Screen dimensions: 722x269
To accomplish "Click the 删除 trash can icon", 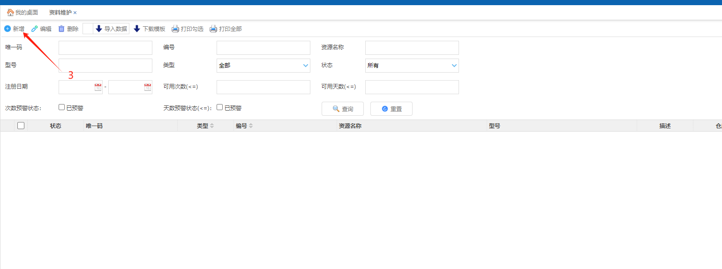I will pyautogui.click(x=61, y=29).
